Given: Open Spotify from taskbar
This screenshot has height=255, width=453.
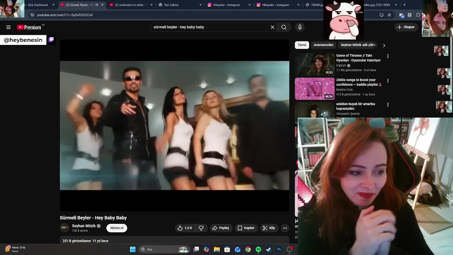Looking at the screenshot, I should click(x=258, y=249).
